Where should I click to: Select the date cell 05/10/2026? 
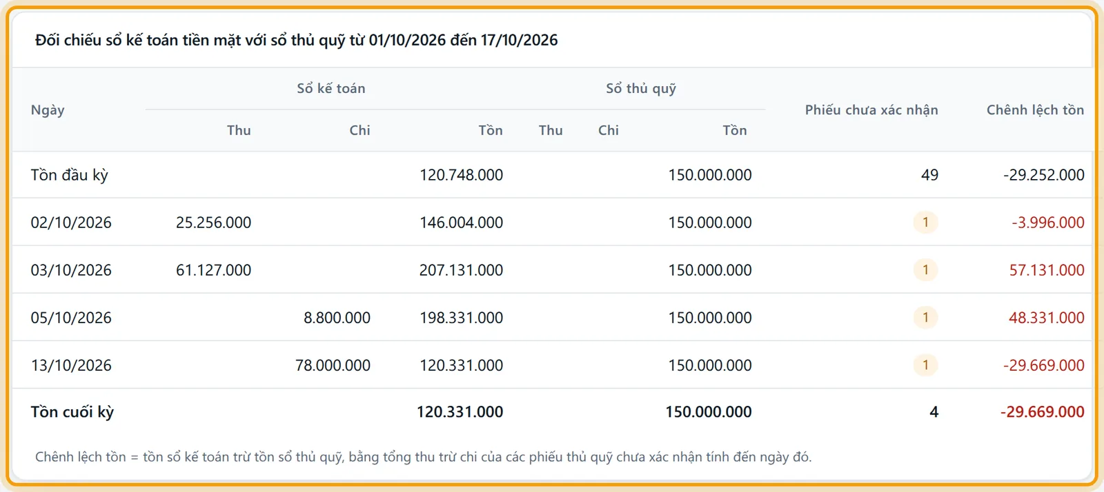(x=71, y=318)
